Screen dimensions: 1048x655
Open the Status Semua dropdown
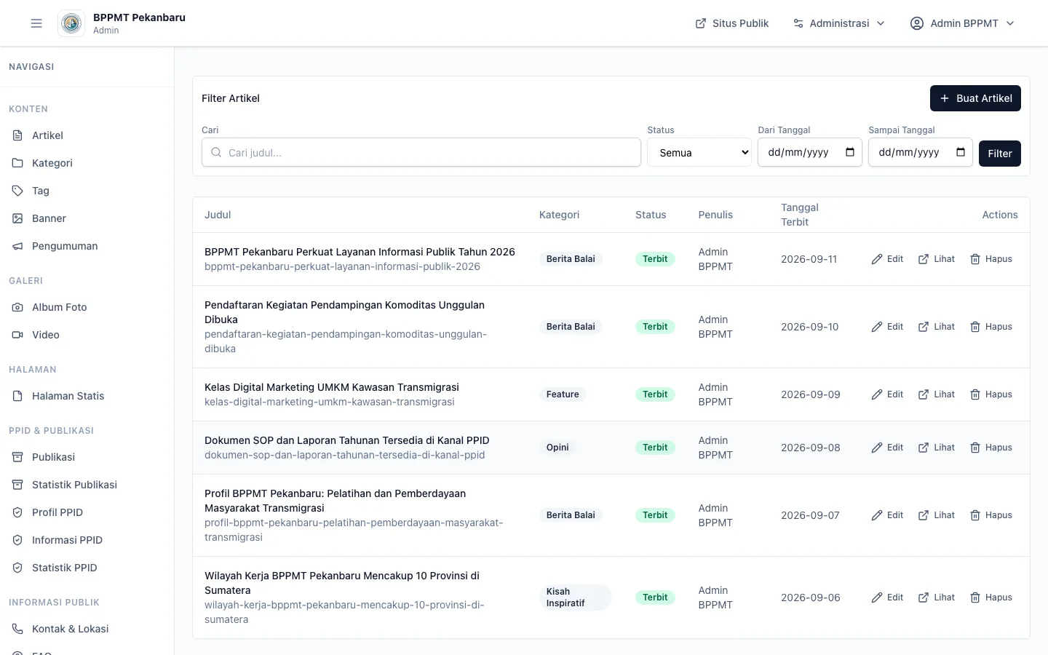[699, 152]
